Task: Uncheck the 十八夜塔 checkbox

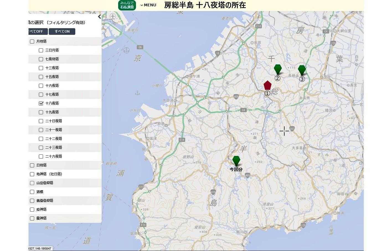Action: pyautogui.click(x=41, y=103)
